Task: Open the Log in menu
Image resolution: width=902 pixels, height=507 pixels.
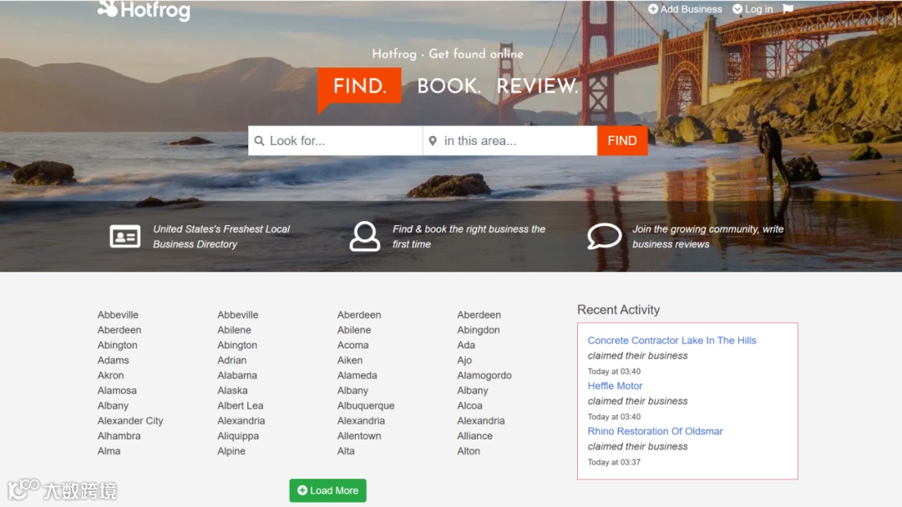Action: [753, 9]
